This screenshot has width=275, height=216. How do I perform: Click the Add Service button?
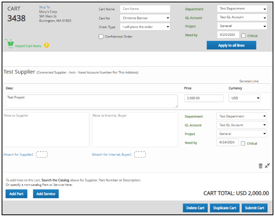[46, 194]
